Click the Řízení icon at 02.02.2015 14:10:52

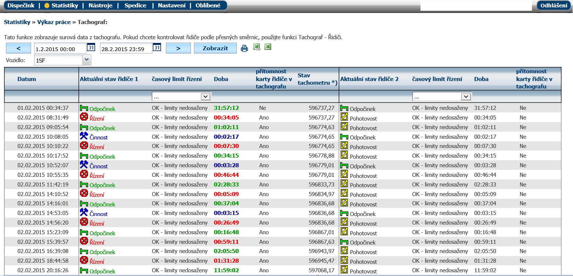(x=84, y=193)
